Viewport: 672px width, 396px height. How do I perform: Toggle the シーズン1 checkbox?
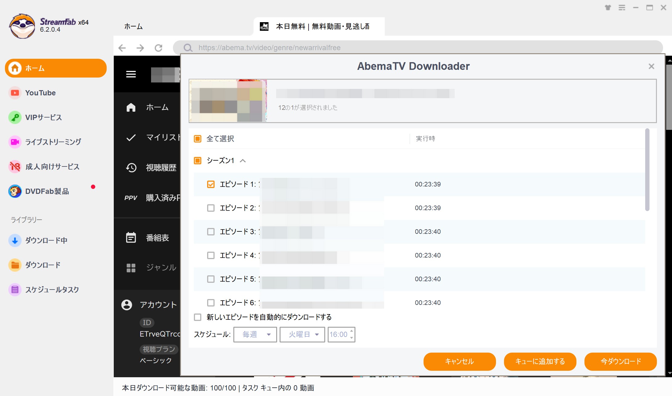198,161
